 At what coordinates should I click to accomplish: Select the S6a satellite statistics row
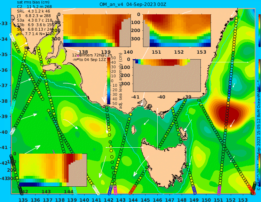click(x=35, y=29)
